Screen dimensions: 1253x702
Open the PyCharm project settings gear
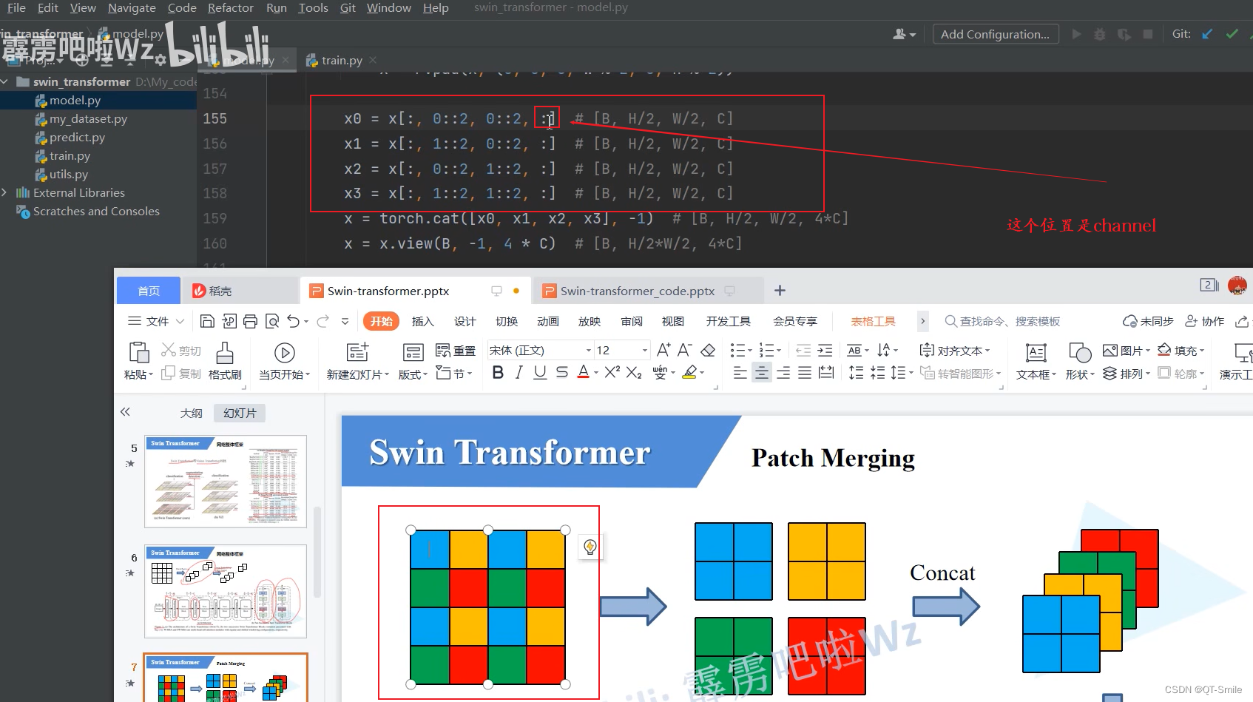161,60
